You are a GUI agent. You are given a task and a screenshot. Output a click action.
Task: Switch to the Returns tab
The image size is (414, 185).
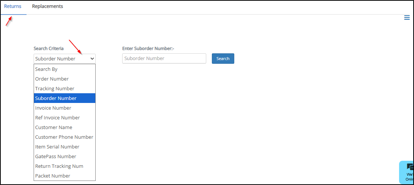pos(13,7)
